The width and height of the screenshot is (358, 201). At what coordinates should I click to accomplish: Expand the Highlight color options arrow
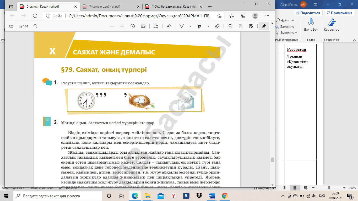(208, 26)
